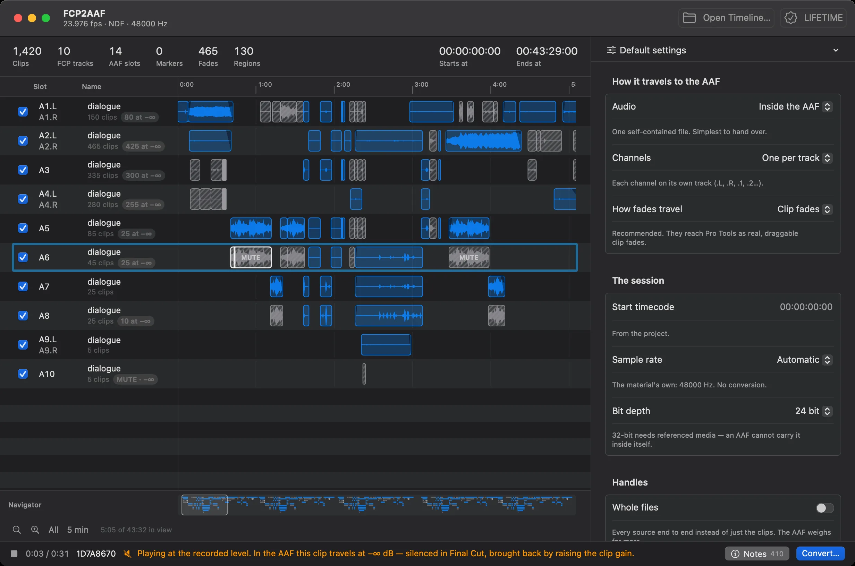This screenshot has height=566, width=855.
Task: Click the '10 at −∞' badge on A8
Action: (136, 321)
